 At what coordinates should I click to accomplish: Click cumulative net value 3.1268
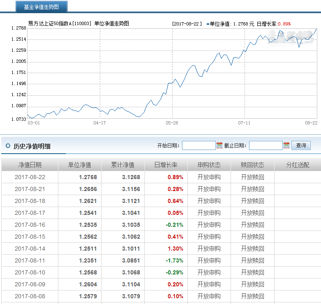pos(131,177)
